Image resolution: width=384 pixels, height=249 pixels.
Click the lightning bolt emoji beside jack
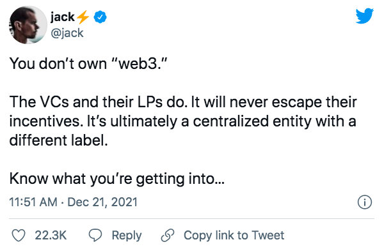(83, 17)
